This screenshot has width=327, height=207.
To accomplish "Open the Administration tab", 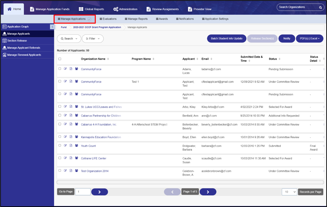I will pyautogui.click(x=125, y=9).
